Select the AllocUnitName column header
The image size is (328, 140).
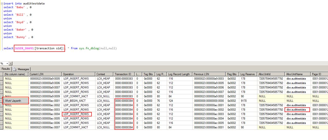pos(298,74)
